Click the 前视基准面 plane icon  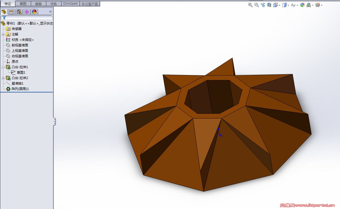click(x=8, y=45)
